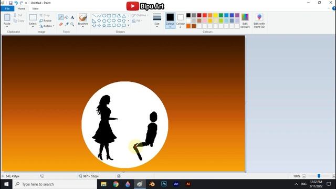Pick the red colour swatch
The image size is (336, 189).
[x=205, y=15]
